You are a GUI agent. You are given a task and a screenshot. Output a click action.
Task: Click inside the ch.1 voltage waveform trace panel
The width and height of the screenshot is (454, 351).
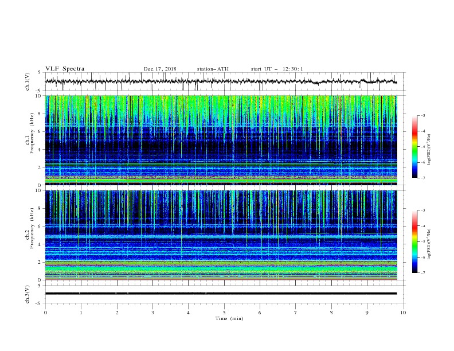coord(225,81)
